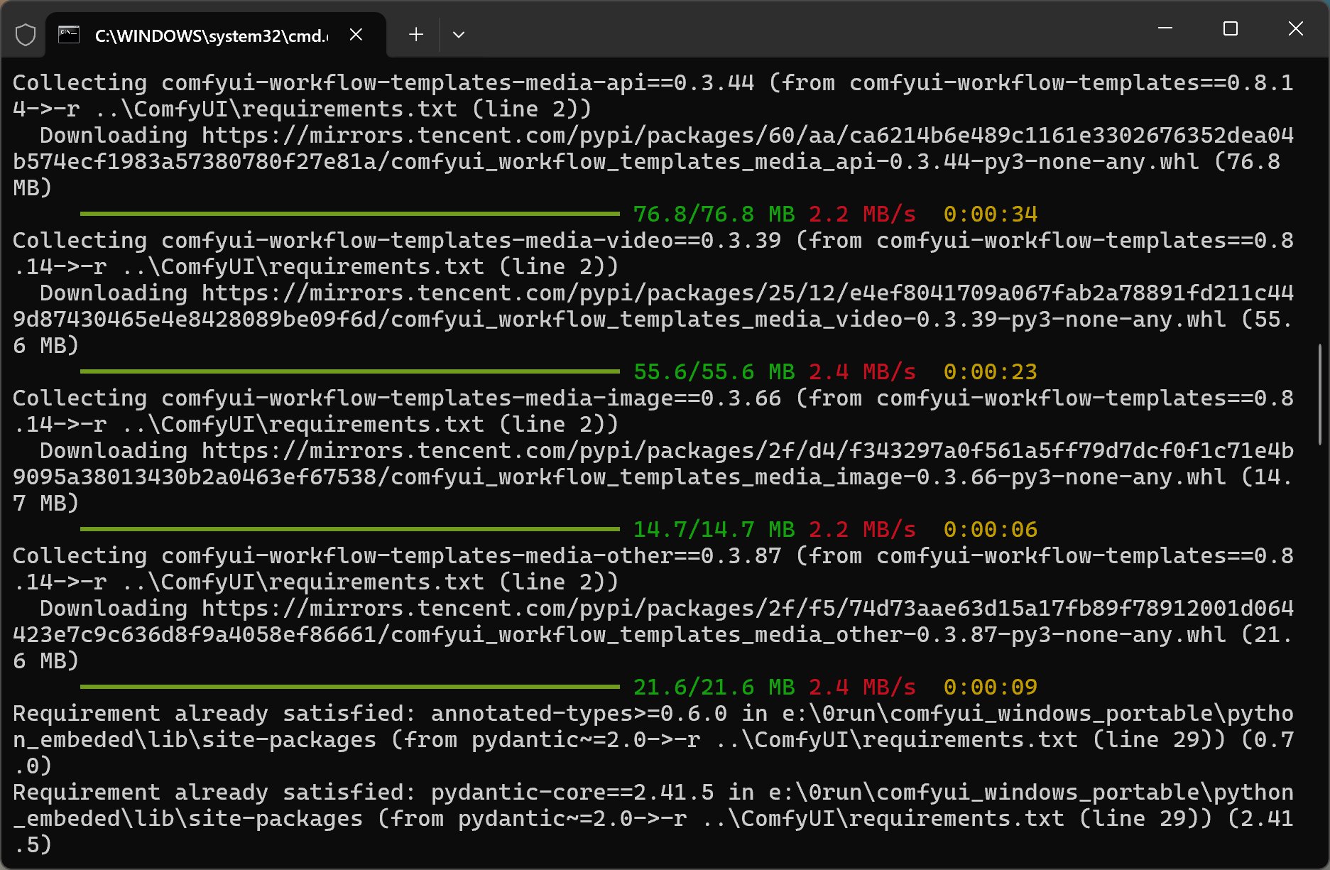Click the 76.8 MB download progress bar
Viewport: 1330px width, 870px height.
pyautogui.click(x=349, y=214)
